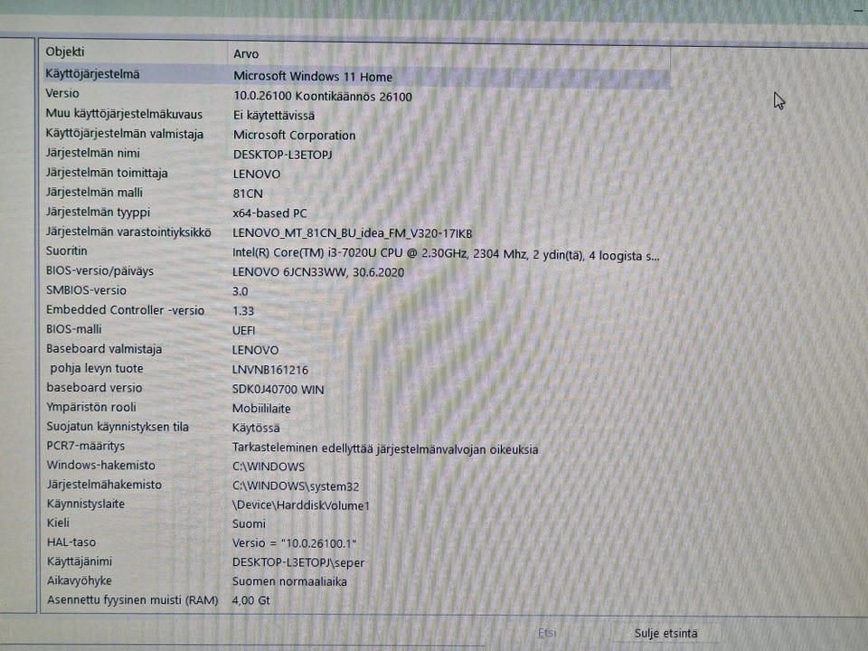Image resolution: width=868 pixels, height=651 pixels.
Task: Select the Versio row label
Action: 62,93
